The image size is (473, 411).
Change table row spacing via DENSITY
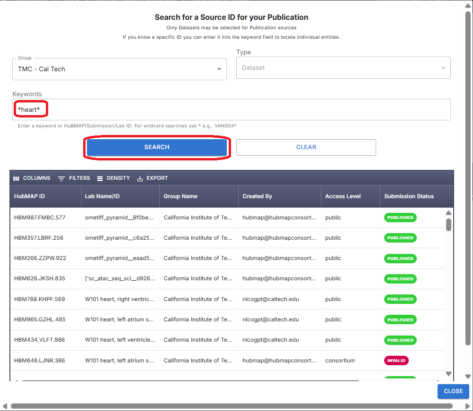click(x=113, y=178)
